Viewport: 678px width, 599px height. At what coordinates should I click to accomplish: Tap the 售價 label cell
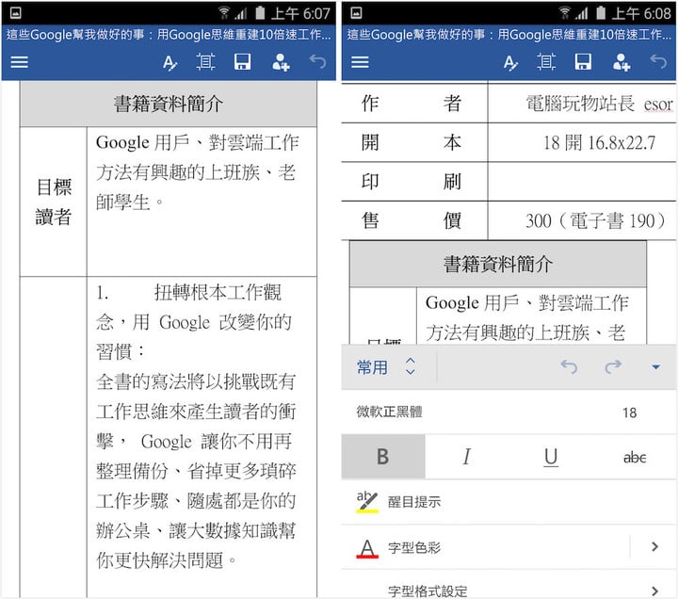pos(414,220)
